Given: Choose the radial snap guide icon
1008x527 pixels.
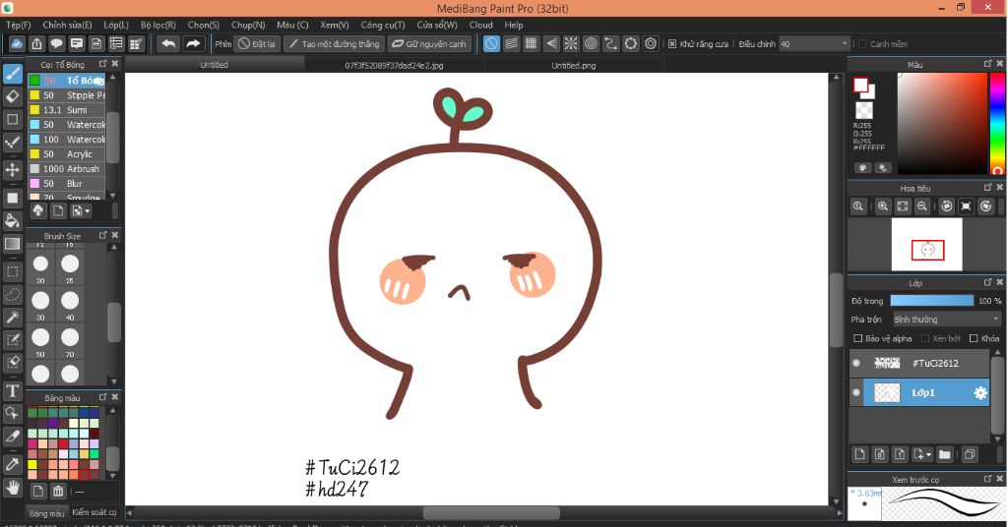Looking at the screenshot, I should tap(571, 43).
